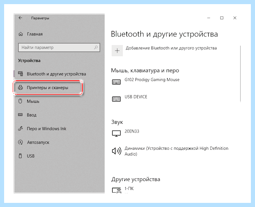255x207 pixels.
Task: Click the monitor icon for 20EN33
Action: coord(116,133)
